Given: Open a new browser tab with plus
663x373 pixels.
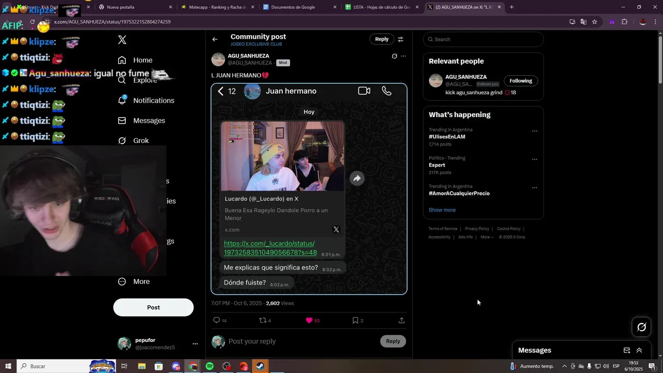Looking at the screenshot, I should coord(512,7).
